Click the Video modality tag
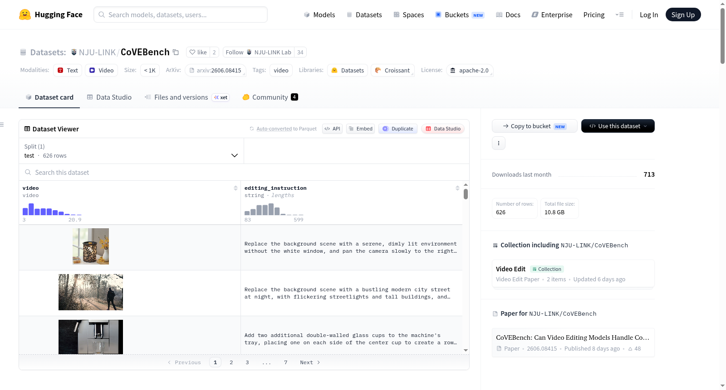The height and width of the screenshot is (390, 726). tap(101, 70)
